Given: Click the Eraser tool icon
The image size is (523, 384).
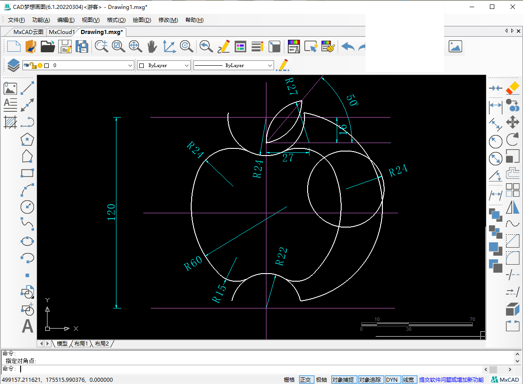Looking at the screenshot, I should coord(512,89).
